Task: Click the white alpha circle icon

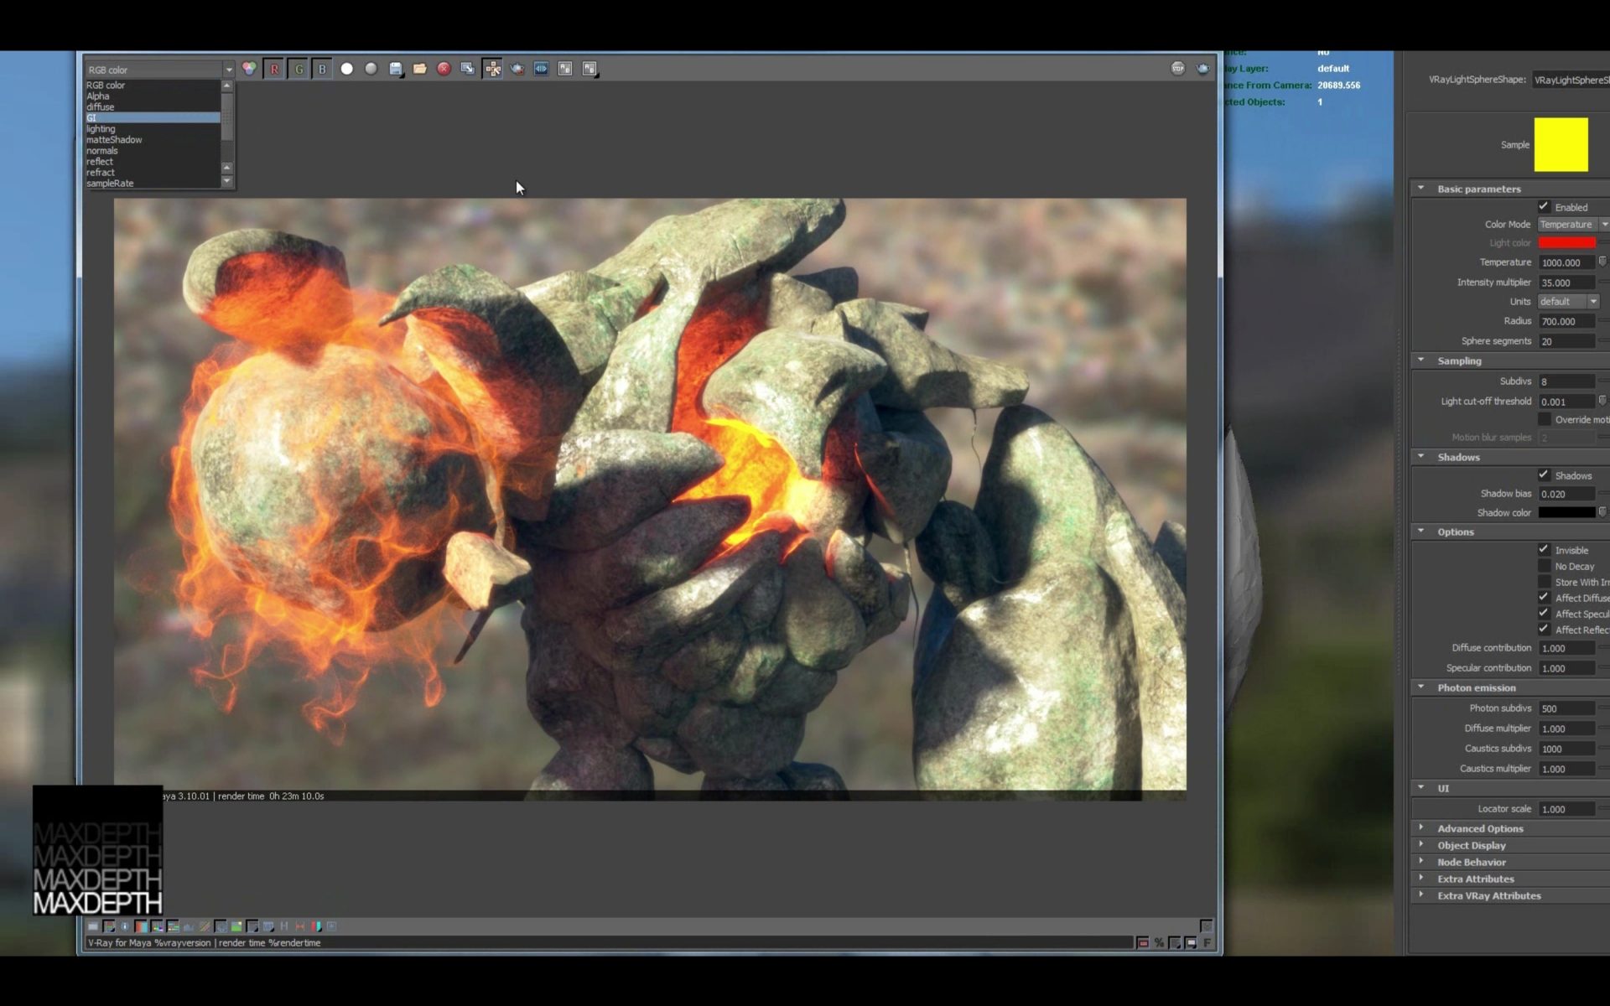Action: 347,69
